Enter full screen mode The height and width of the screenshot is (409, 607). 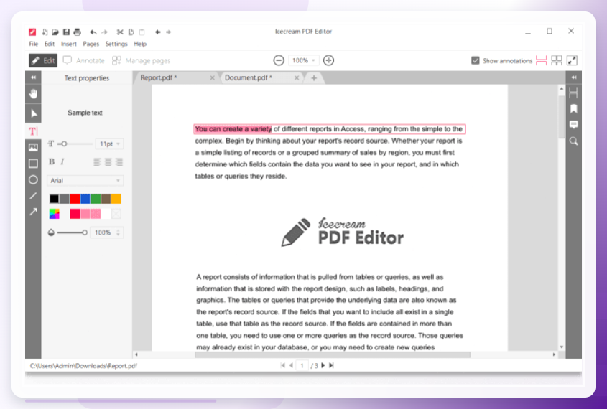(572, 60)
